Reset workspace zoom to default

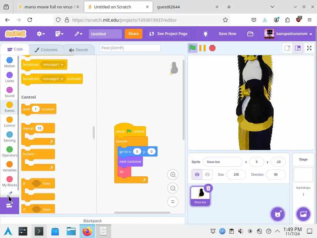pyautogui.click(x=173, y=202)
